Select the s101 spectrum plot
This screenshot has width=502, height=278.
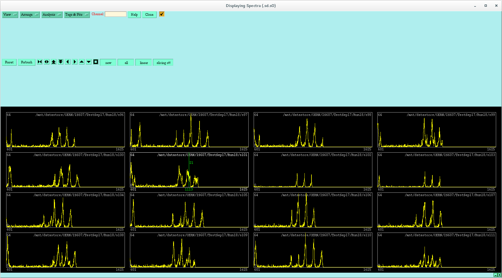pyautogui.click(x=189, y=171)
